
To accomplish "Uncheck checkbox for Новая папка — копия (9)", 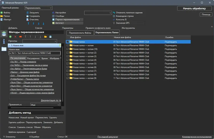I will (x=68, y=78).
